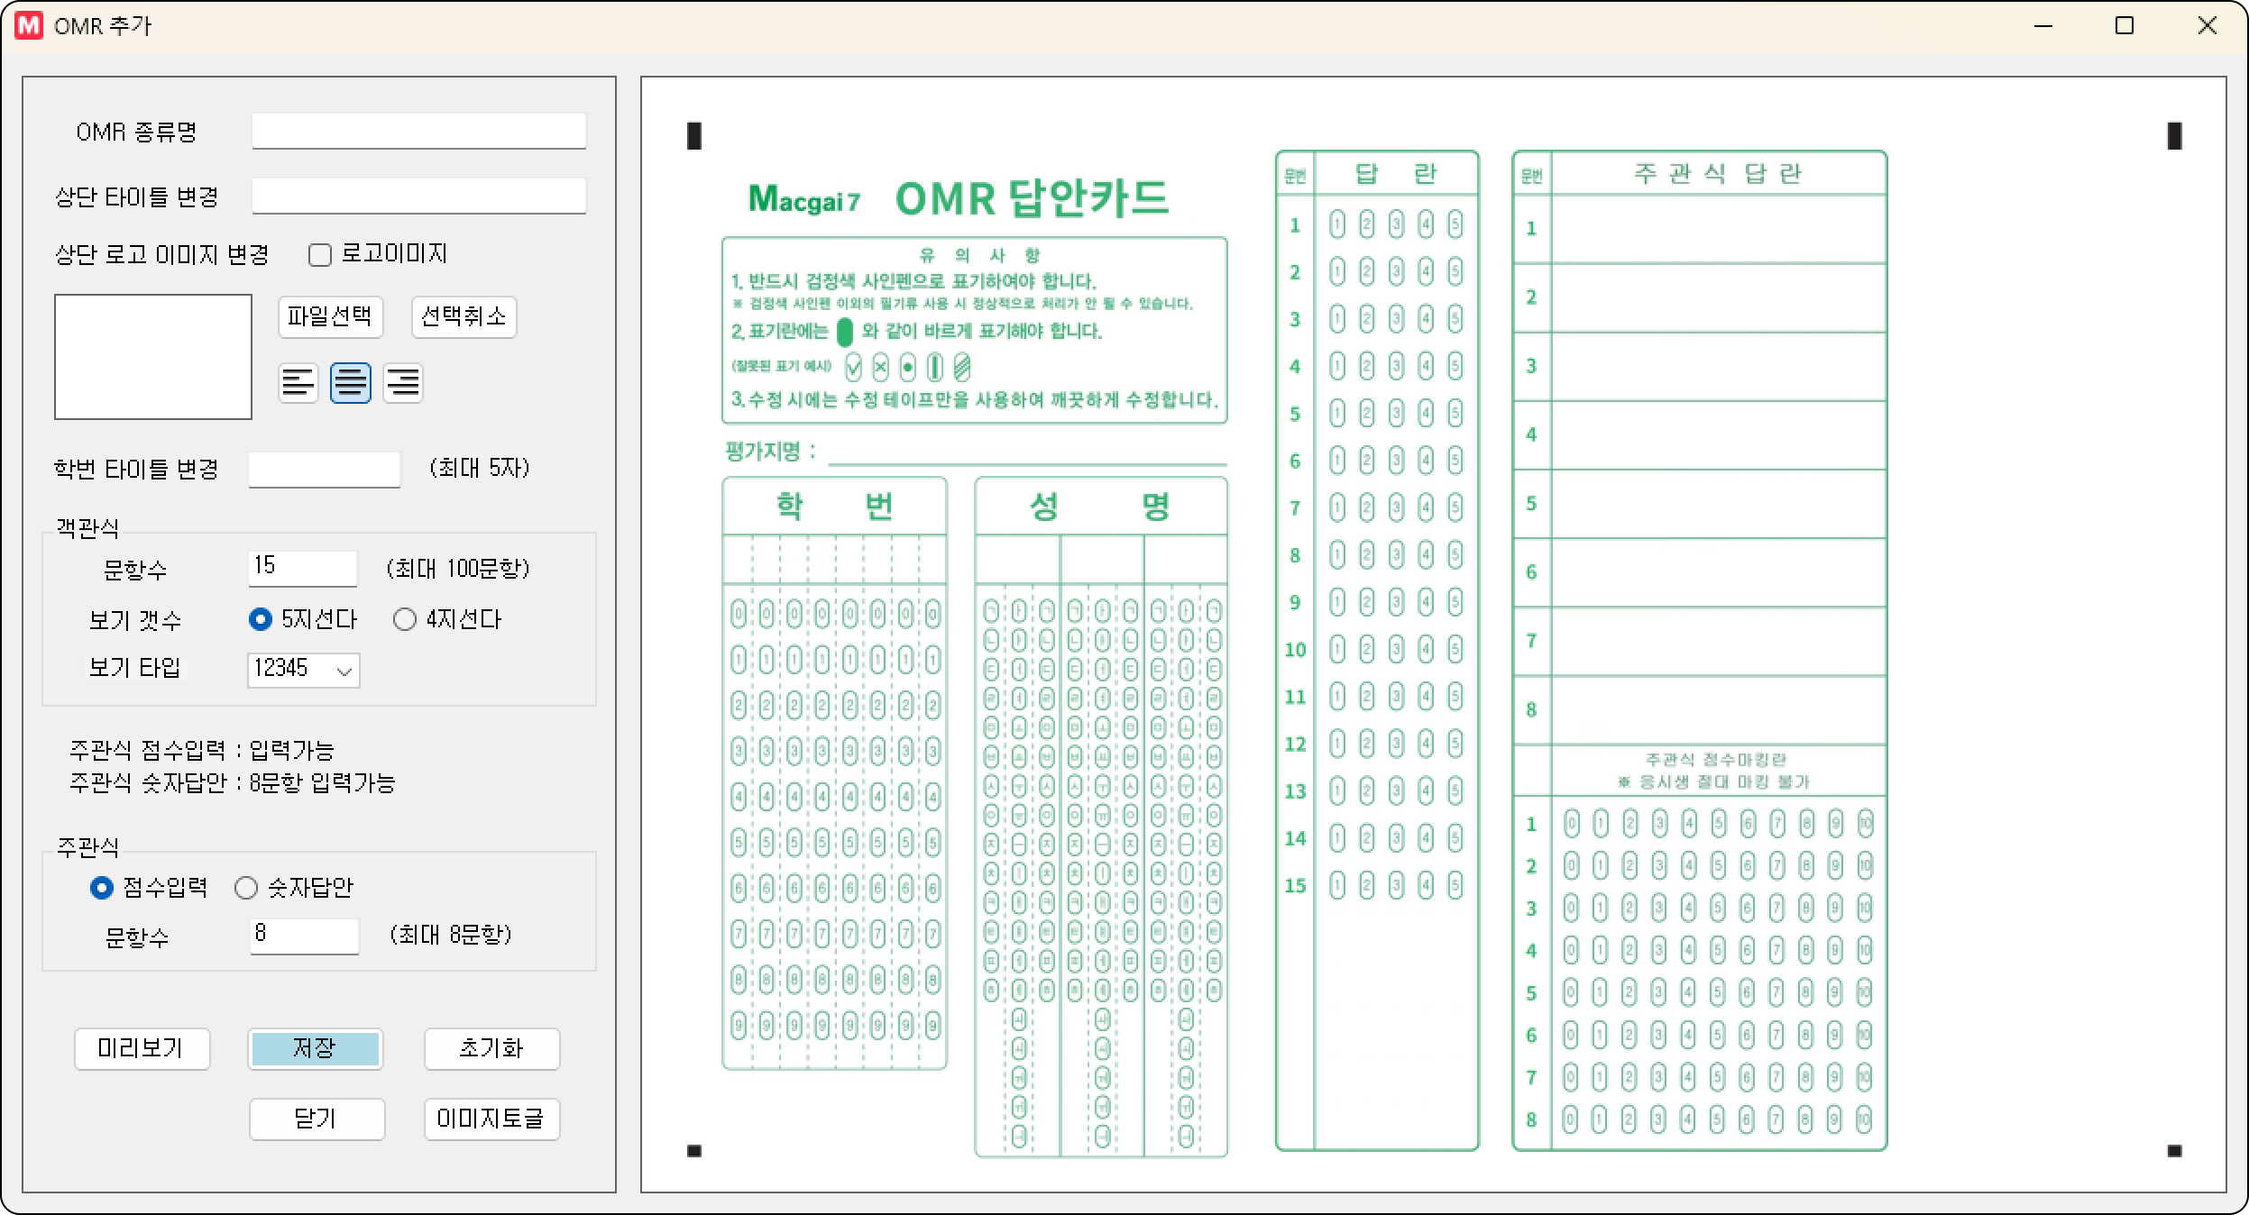Click the Macgai7 logo on the card

803,199
